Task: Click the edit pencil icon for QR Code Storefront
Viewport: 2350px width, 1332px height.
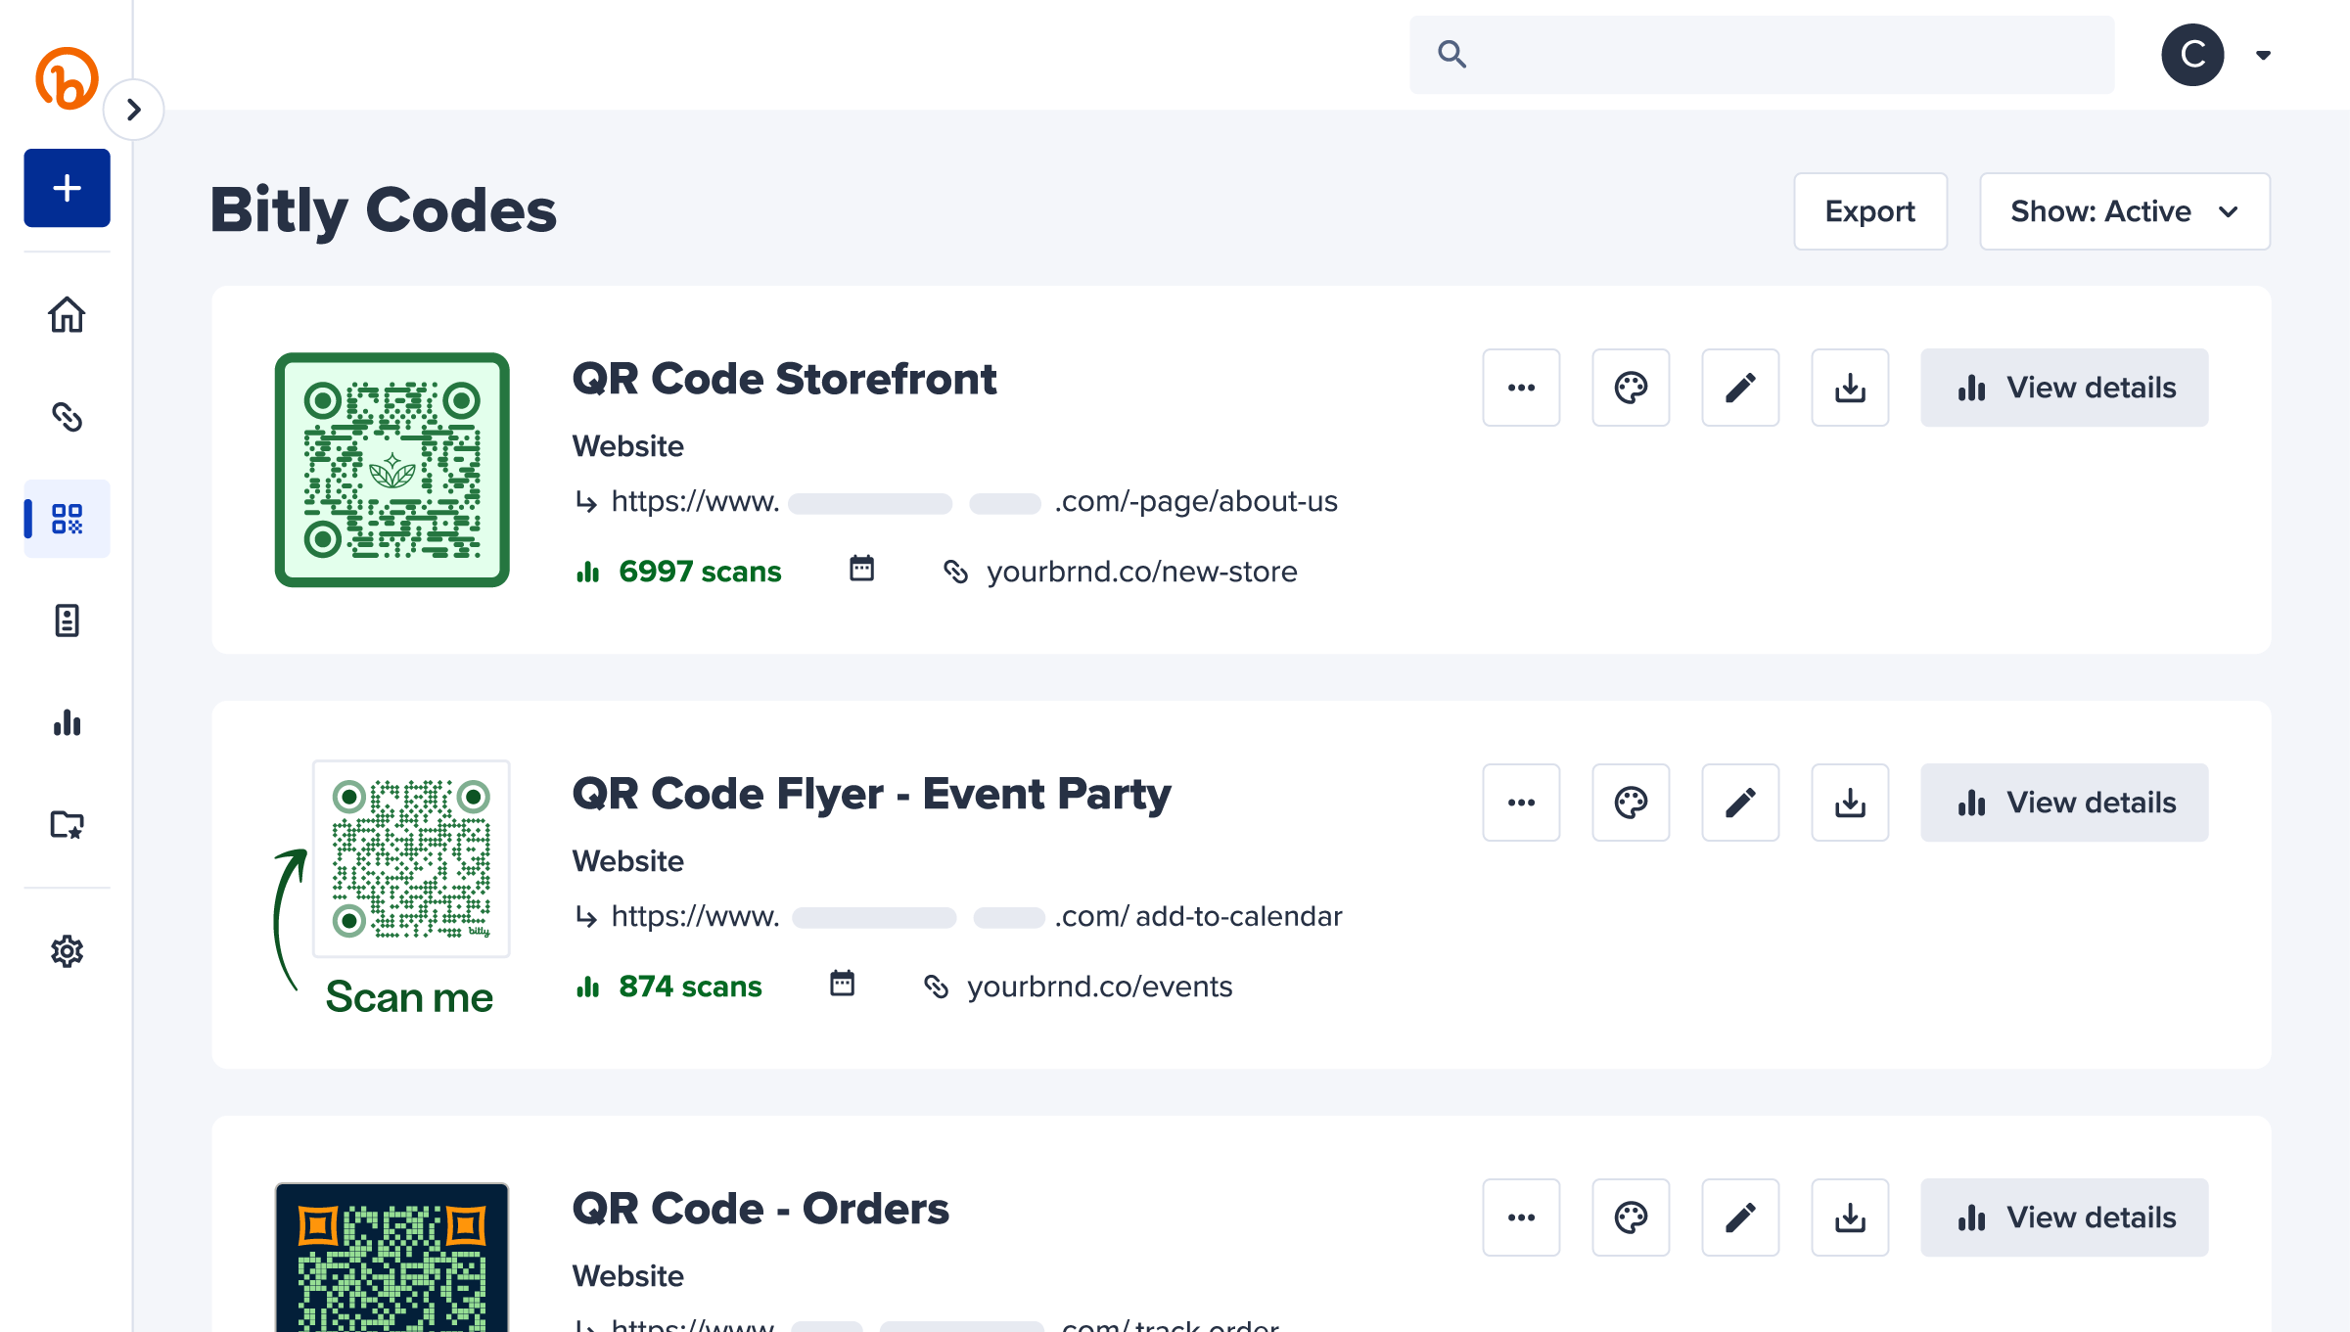Action: pyautogui.click(x=1741, y=388)
